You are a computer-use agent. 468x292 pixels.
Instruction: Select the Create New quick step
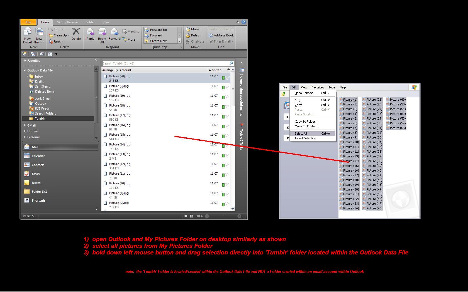coord(160,41)
